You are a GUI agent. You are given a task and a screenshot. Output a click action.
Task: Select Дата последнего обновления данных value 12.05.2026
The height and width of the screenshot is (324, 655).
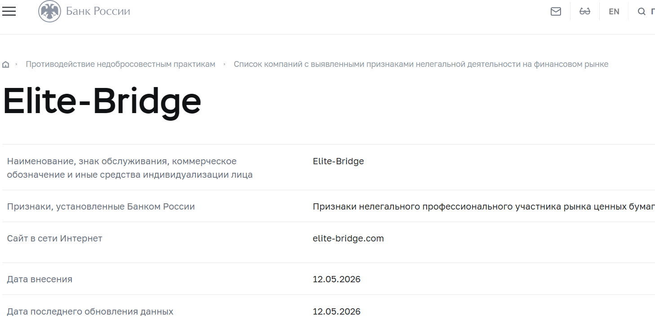click(x=337, y=311)
